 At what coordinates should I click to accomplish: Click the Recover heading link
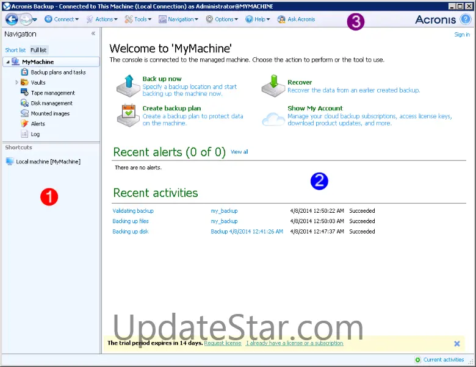point(300,82)
